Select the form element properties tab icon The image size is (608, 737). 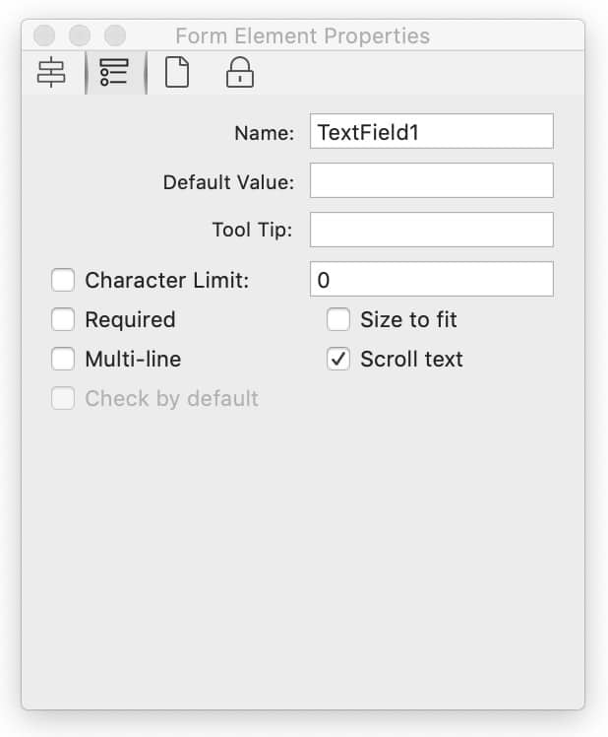[115, 74]
